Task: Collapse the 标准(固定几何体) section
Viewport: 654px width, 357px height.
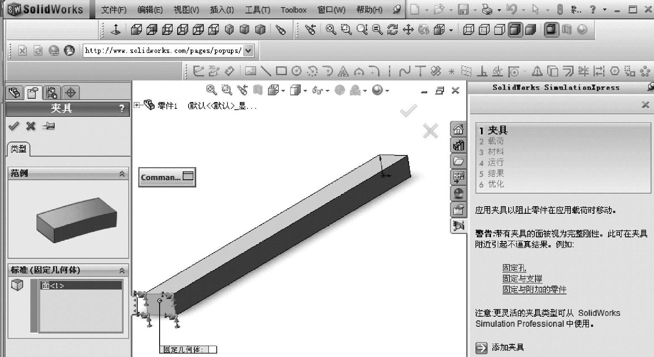Action: point(122,270)
